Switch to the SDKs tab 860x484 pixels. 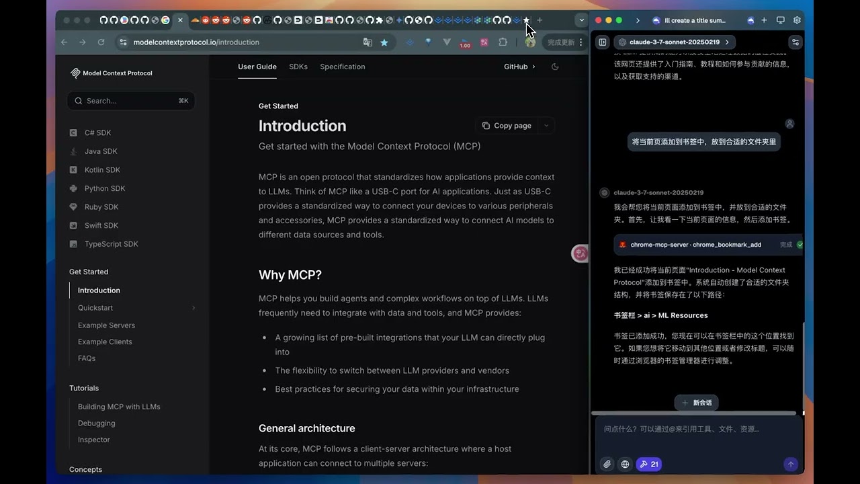[298, 67]
